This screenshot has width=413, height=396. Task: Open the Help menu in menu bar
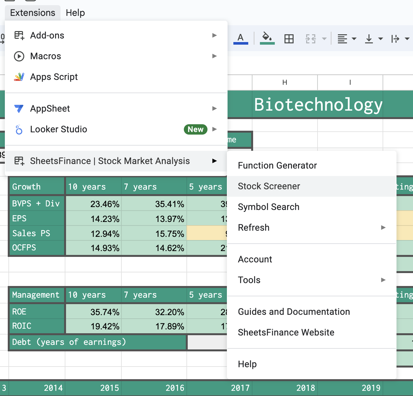(75, 13)
